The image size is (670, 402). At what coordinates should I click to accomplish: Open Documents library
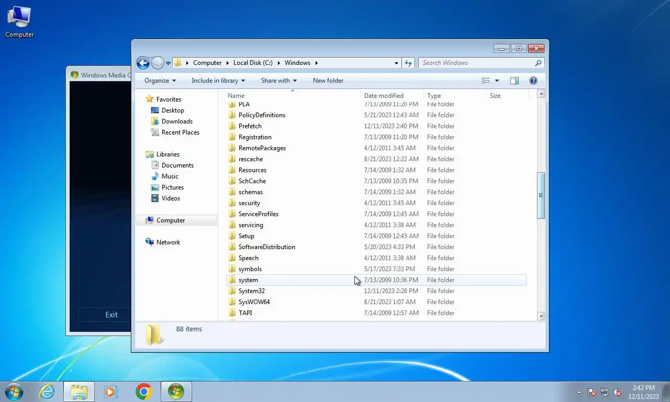[177, 165]
